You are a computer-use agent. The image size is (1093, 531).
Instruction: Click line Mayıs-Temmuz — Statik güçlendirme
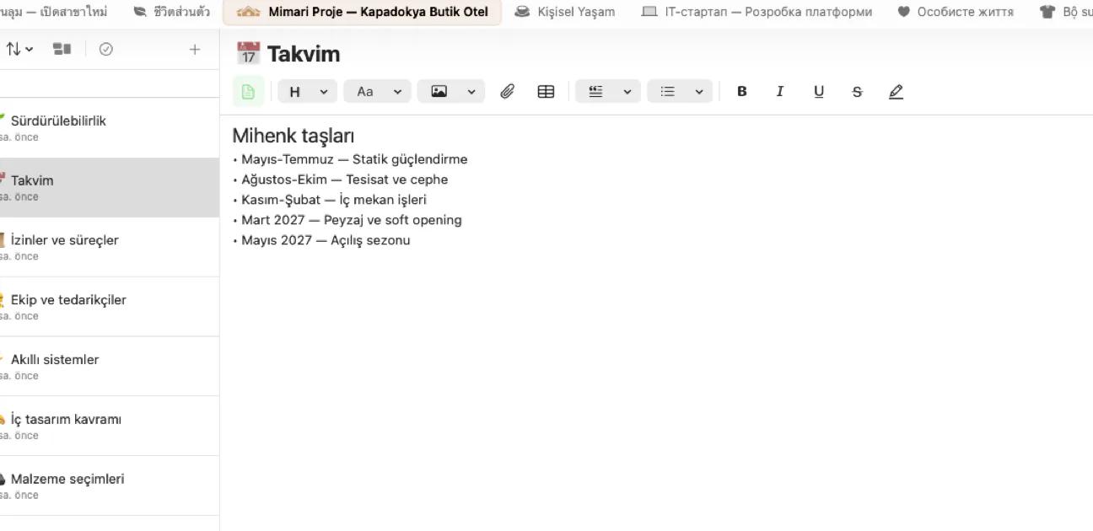(x=354, y=159)
